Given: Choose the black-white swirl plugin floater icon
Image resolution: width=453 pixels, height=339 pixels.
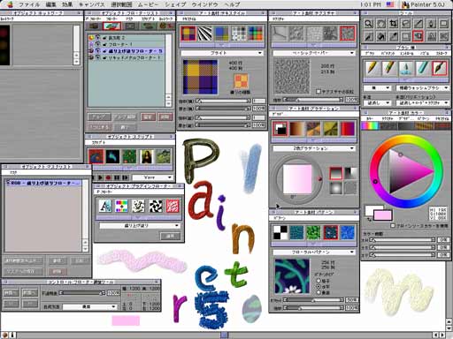Looking at the screenshot, I should pos(156,206).
